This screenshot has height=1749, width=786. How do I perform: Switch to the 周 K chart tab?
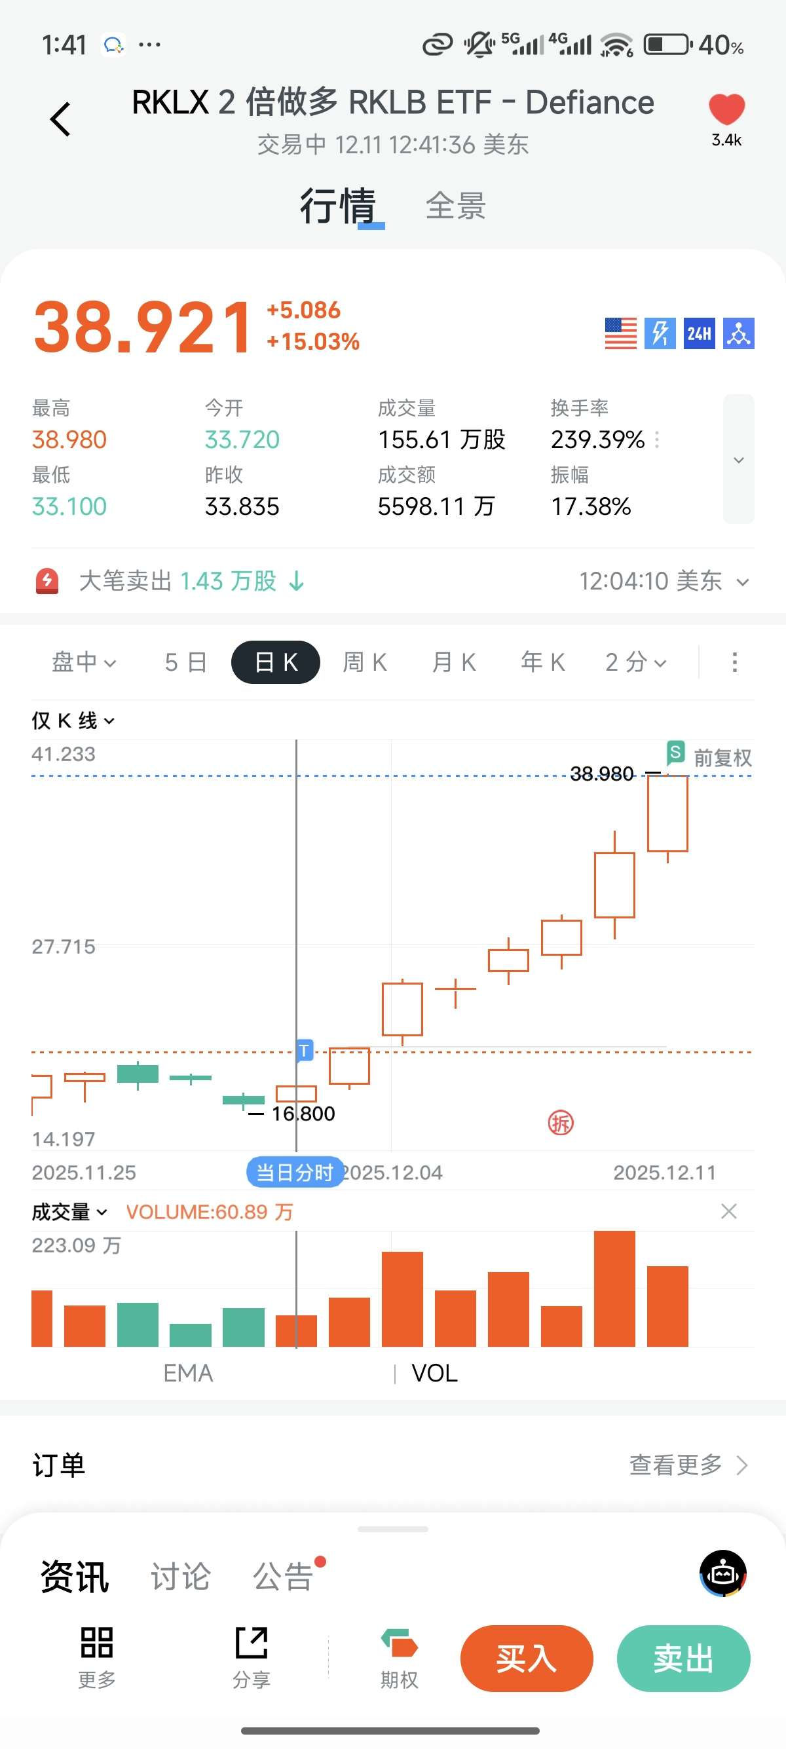(364, 662)
